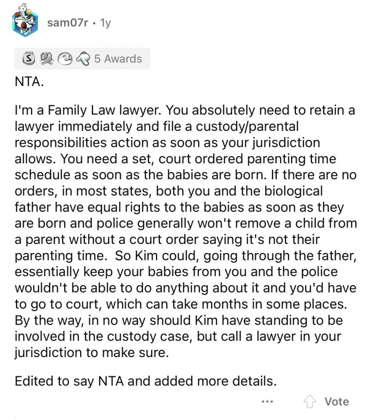
Task: Open the three-dot comment options menu
Action: click(267, 401)
